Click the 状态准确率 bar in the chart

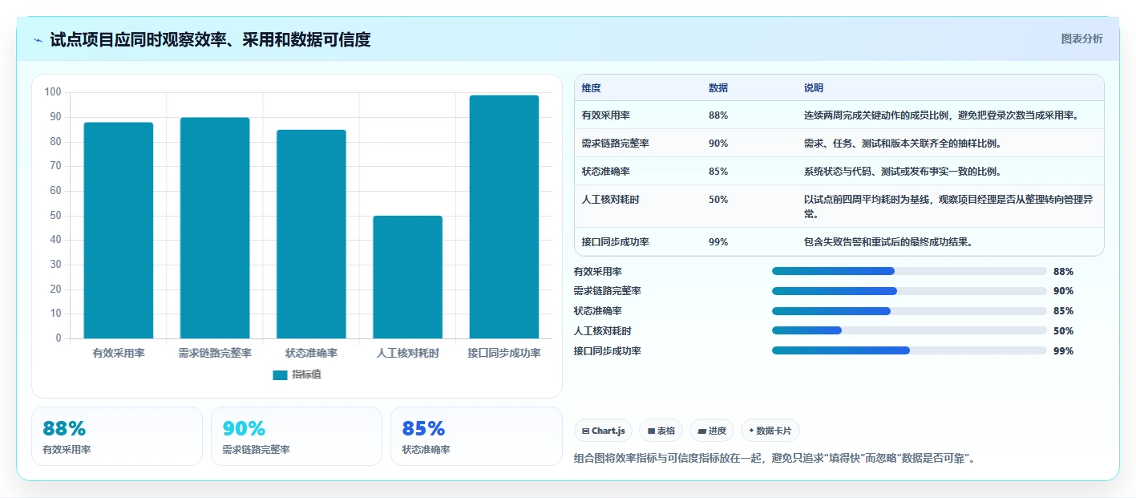click(x=311, y=234)
